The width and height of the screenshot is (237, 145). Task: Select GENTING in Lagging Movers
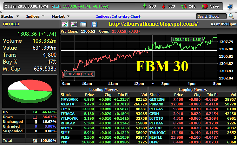[x=157, y=99]
